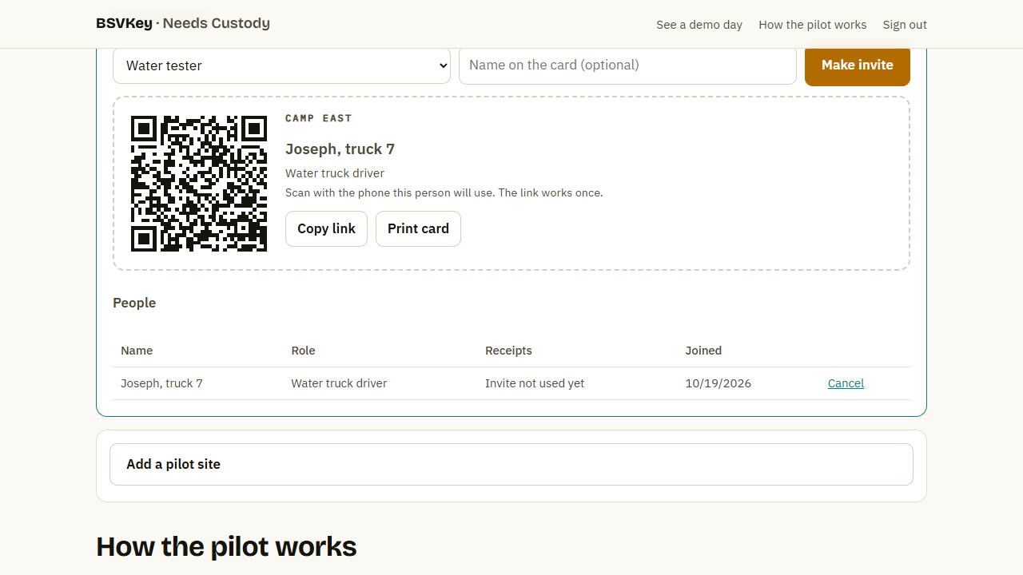Screen dimensions: 1023x575
Task: Select the Joined column header
Action: (703, 351)
